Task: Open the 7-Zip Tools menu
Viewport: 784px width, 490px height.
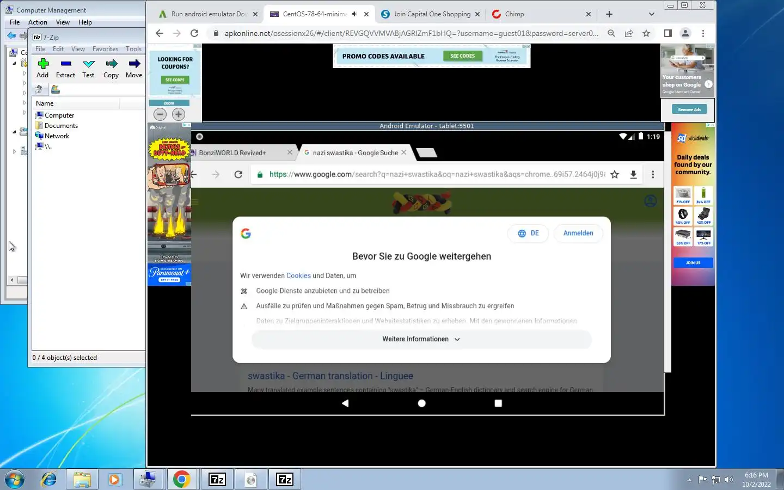Action: point(133,49)
